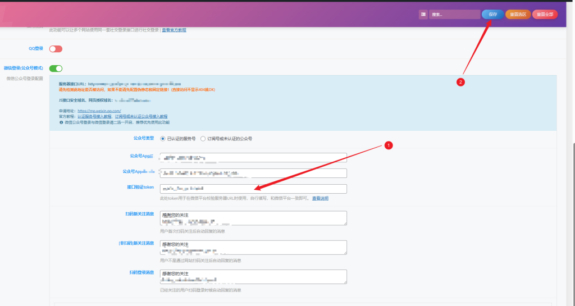Click the [非扫码]新关注消息 text area

[253, 247]
